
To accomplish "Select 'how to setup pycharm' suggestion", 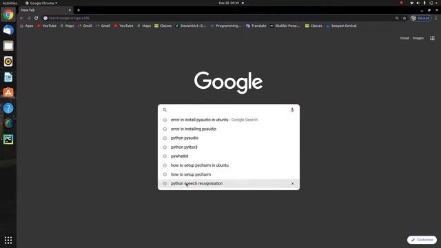I will [228, 174].
